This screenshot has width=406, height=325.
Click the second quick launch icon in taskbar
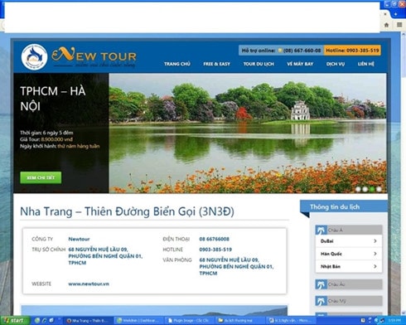pos(44,321)
